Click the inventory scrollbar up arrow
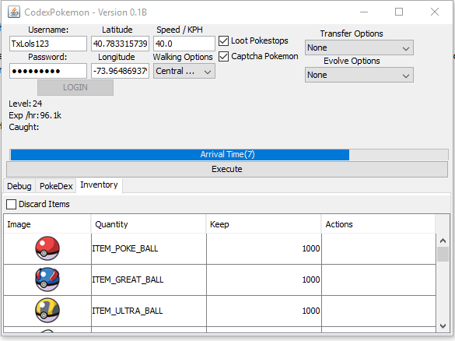 point(443,241)
